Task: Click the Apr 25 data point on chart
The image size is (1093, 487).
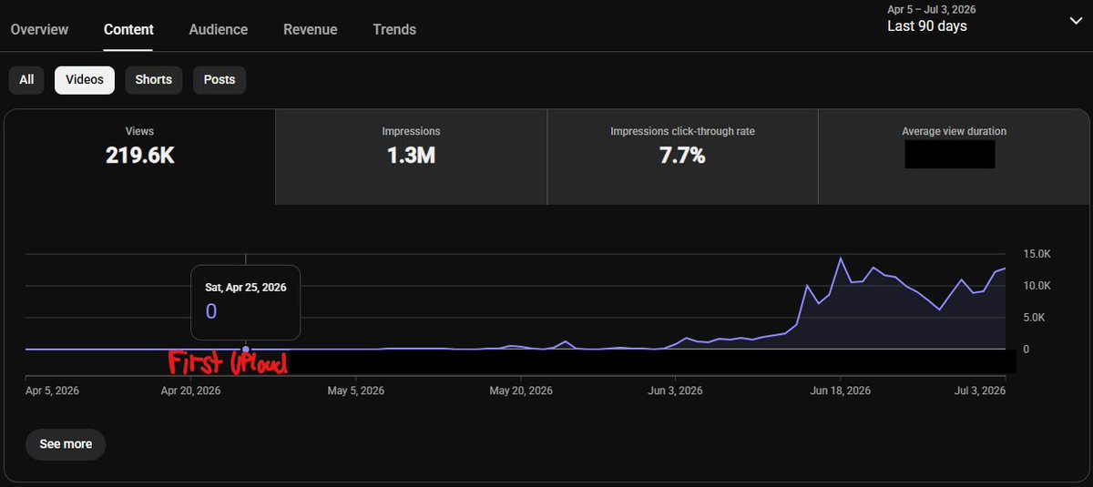Action: click(246, 349)
